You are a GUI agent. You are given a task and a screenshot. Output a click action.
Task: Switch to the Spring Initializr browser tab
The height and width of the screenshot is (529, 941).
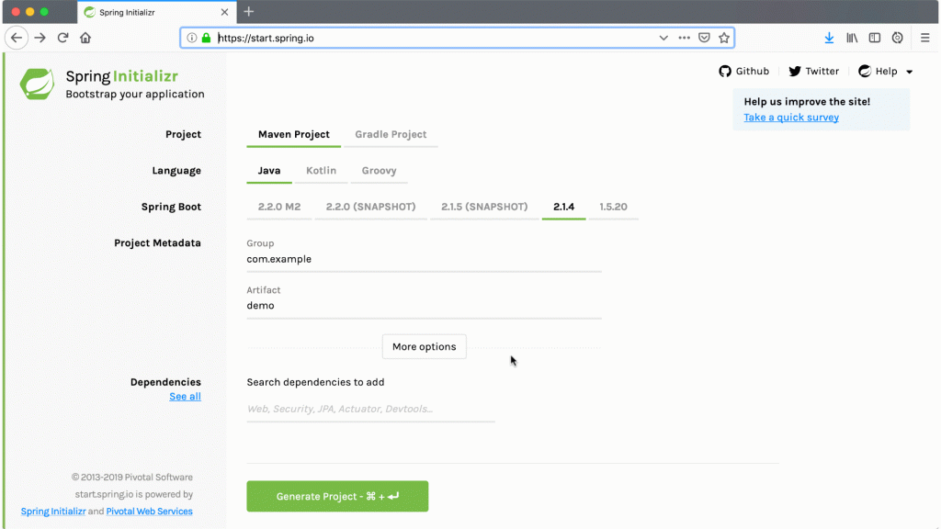click(156, 12)
